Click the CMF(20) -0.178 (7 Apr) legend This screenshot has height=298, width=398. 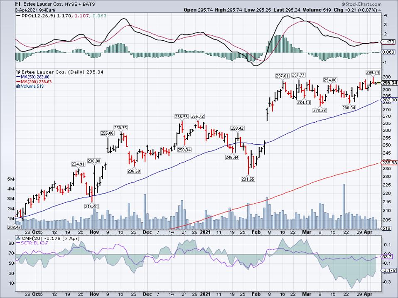click(x=51, y=238)
